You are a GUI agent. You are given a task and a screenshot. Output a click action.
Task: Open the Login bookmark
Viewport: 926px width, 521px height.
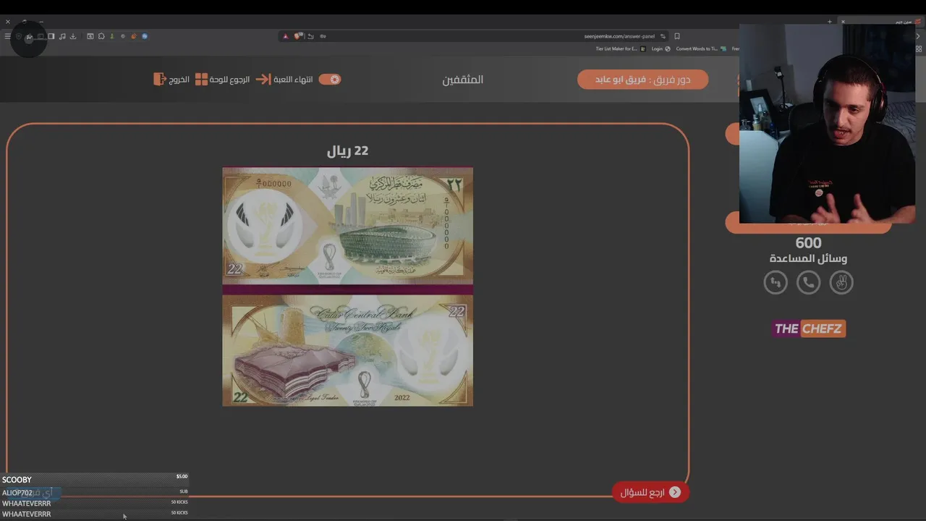(x=660, y=48)
